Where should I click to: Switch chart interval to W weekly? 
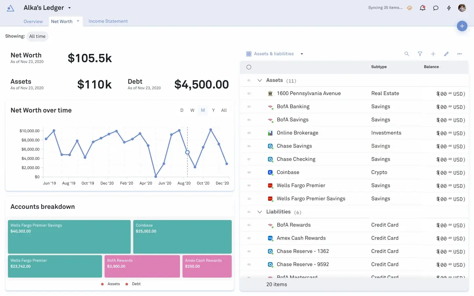pyautogui.click(x=192, y=111)
